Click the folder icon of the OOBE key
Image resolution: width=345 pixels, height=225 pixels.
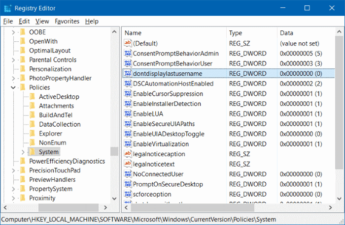[23, 32]
